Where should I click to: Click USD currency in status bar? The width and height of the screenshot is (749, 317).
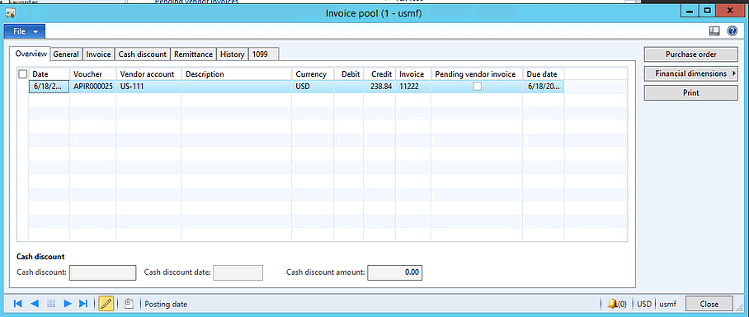point(644,304)
